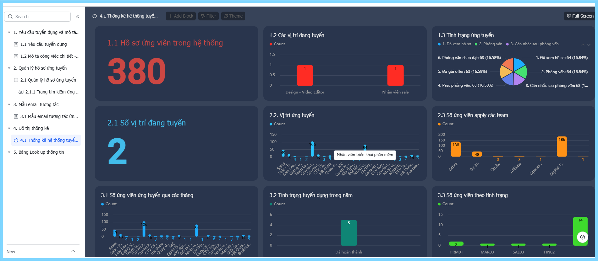
Task: Open the 'Filter' button
Action: click(208, 16)
